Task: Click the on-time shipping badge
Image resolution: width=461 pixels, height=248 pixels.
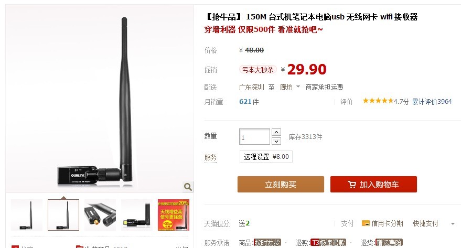Action: (267, 243)
